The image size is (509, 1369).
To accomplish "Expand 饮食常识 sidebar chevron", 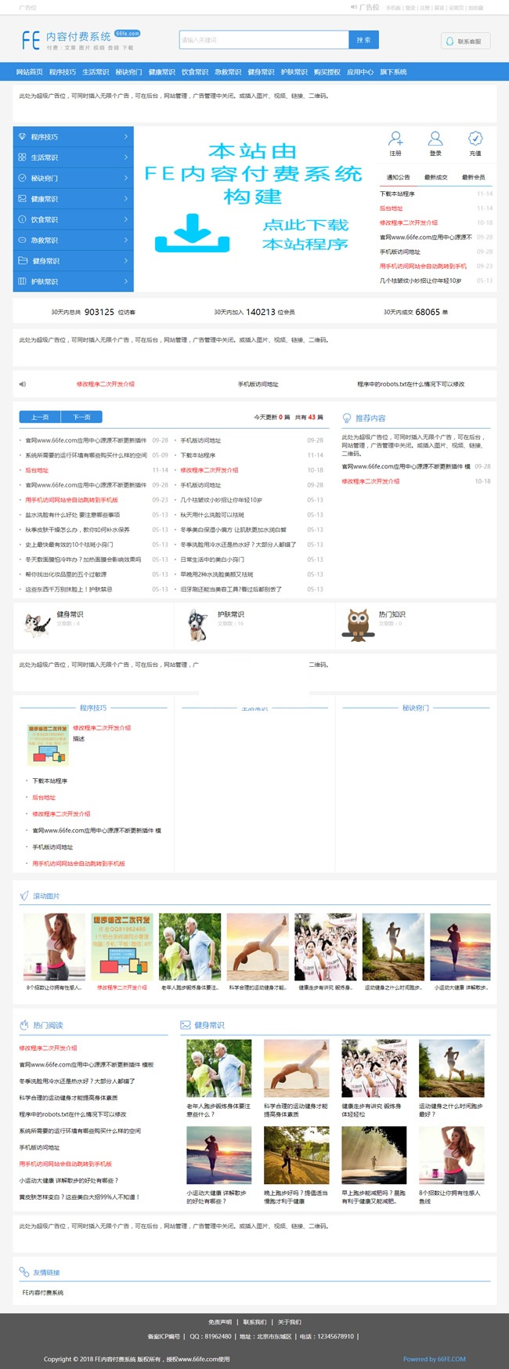I will pos(125,219).
